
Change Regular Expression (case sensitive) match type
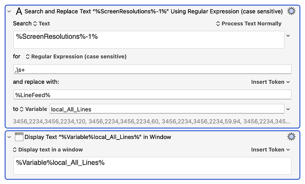pos(76,56)
